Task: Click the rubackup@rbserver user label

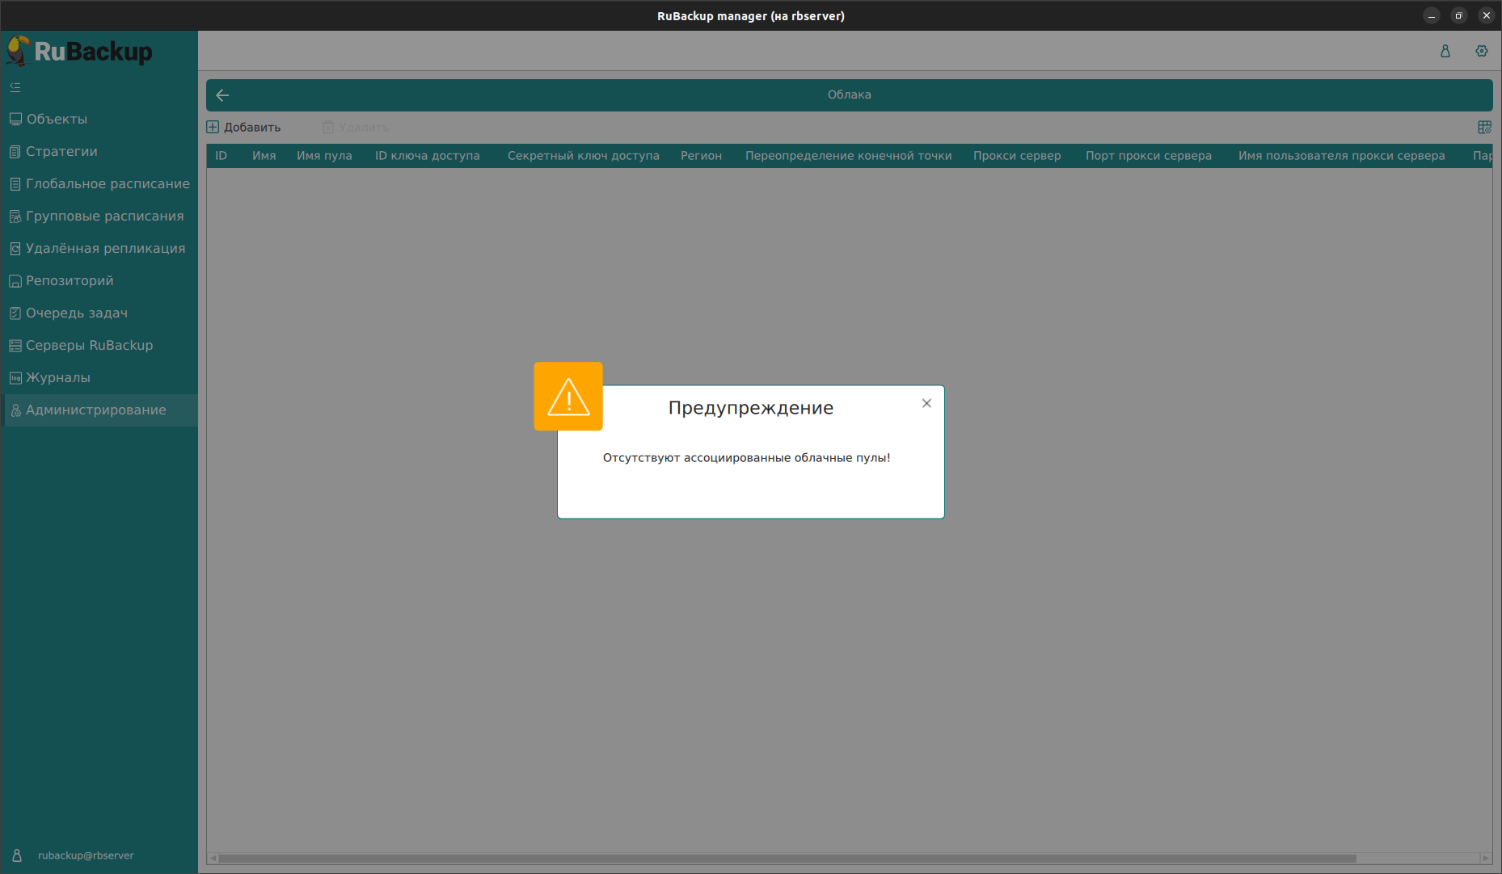Action: 86,855
